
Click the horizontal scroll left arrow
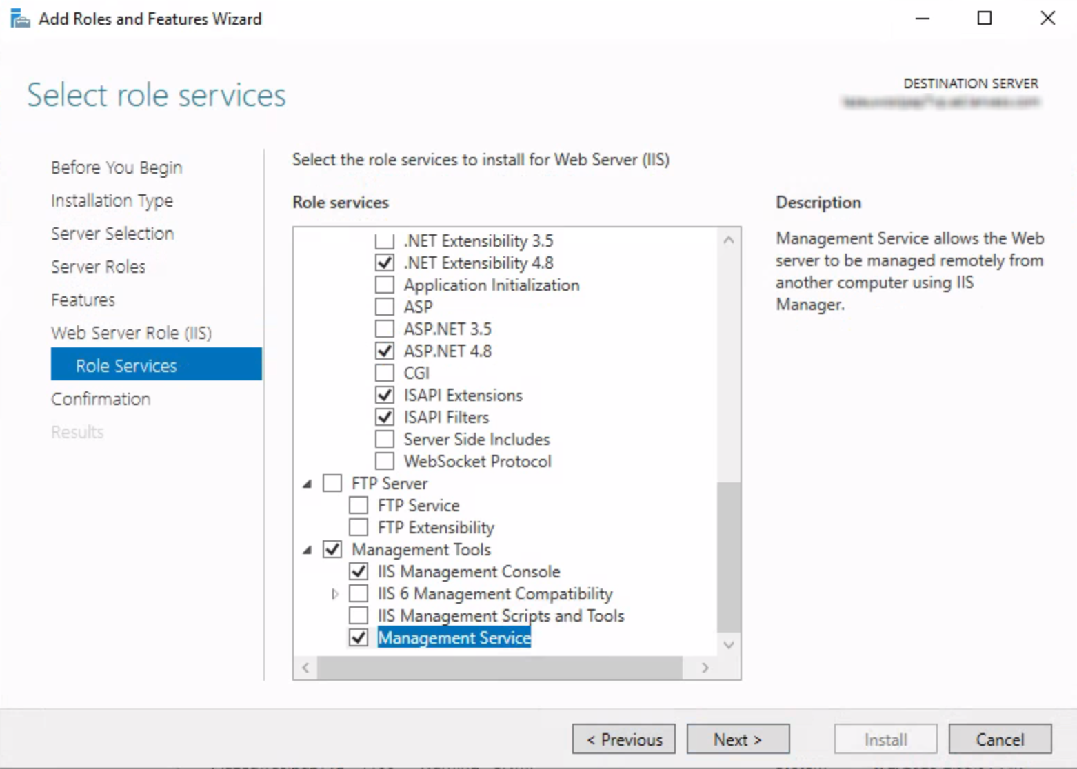[x=305, y=667]
